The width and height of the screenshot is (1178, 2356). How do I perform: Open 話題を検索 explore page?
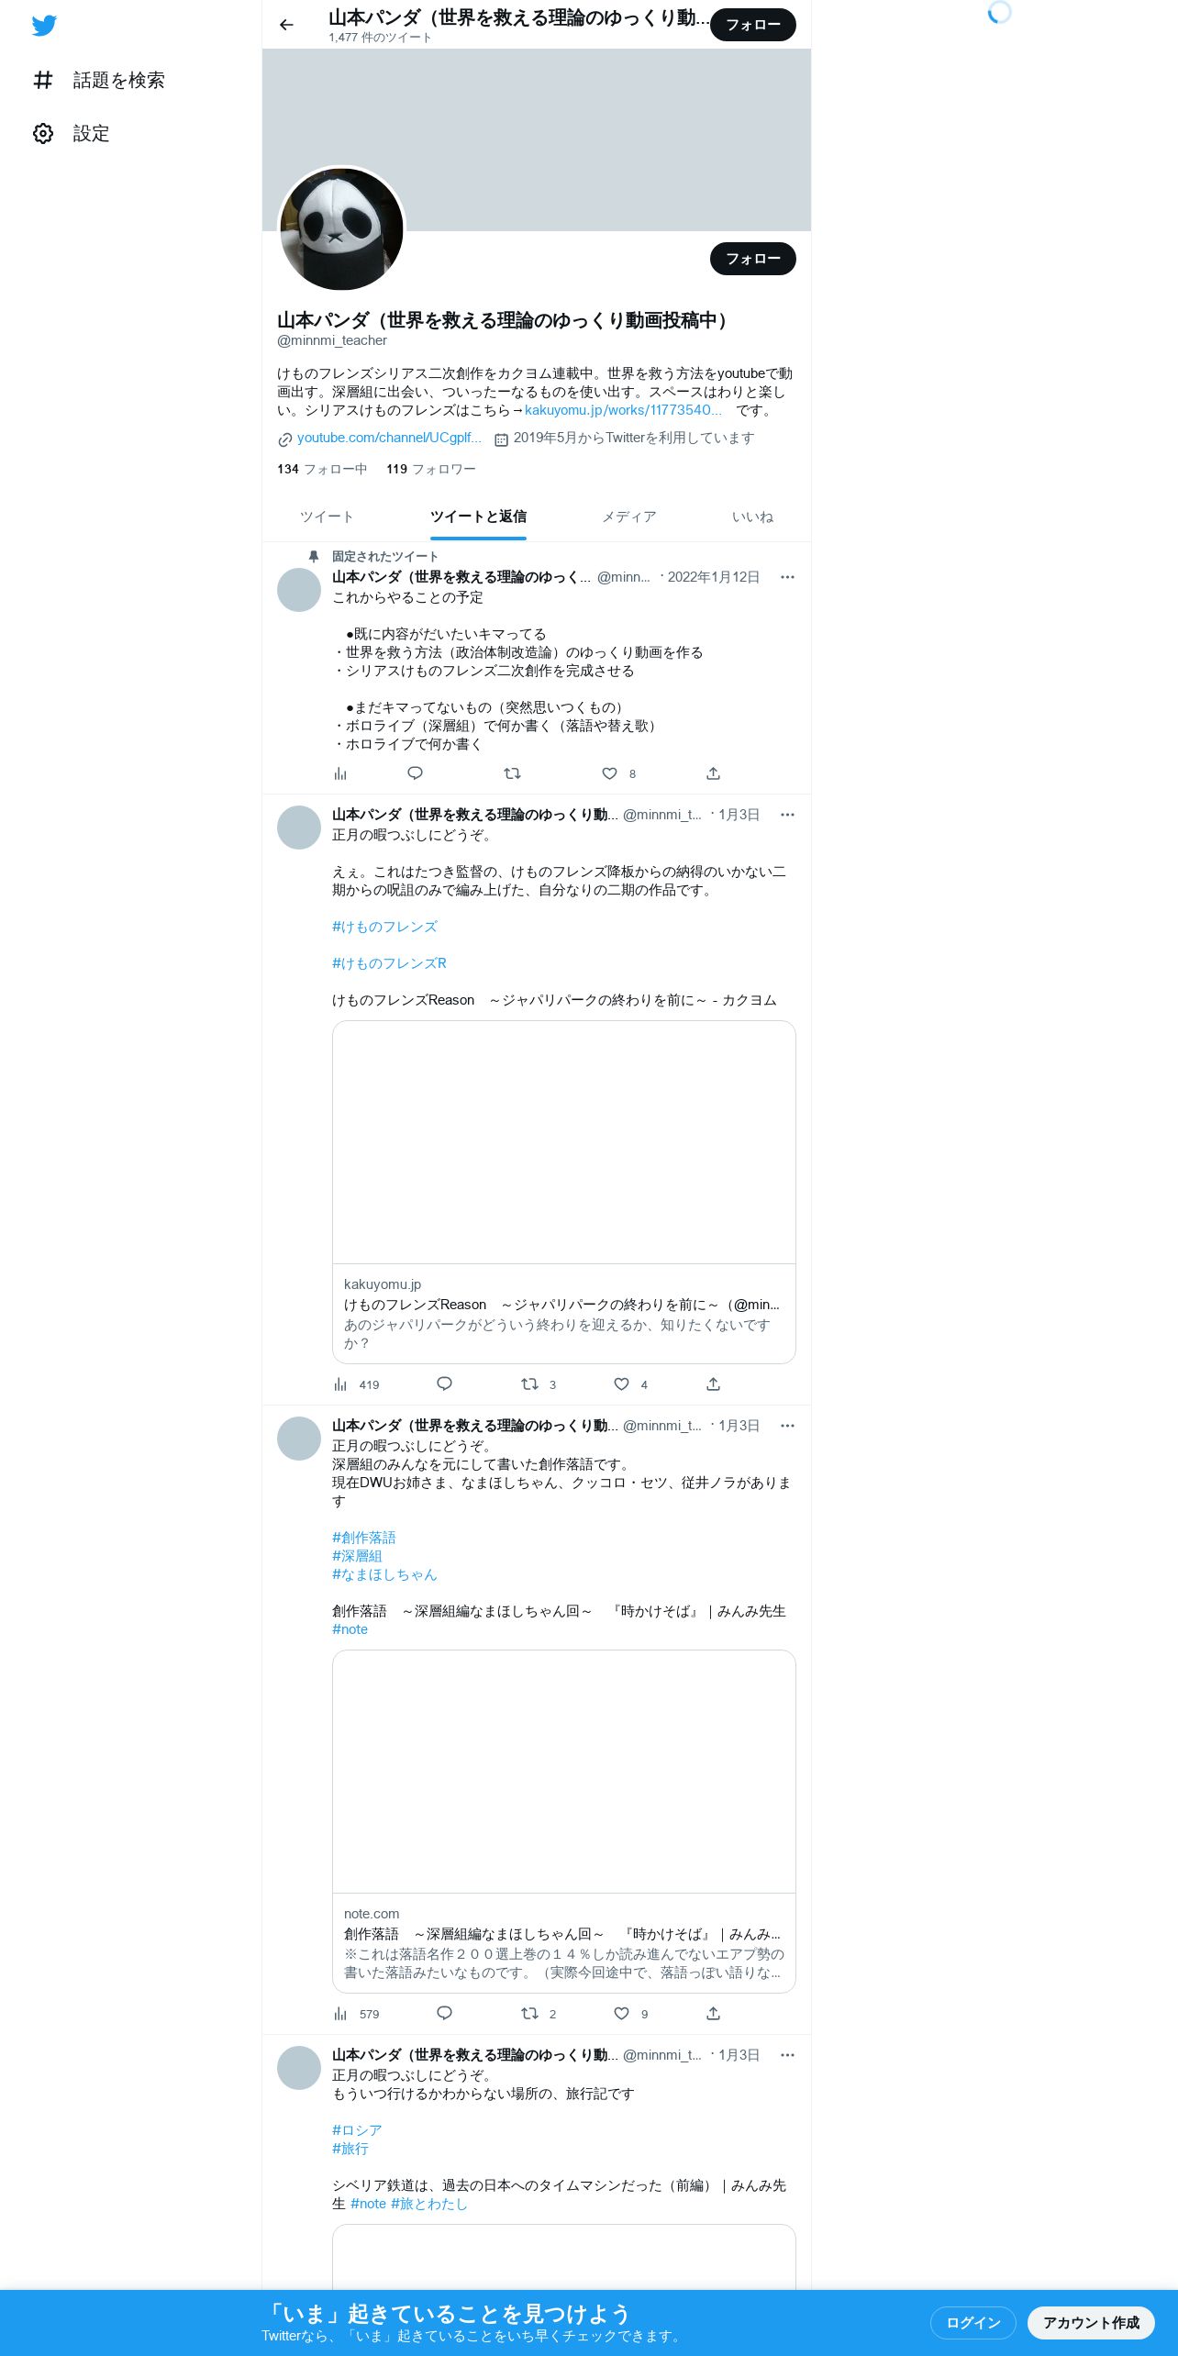tap(99, 80)
